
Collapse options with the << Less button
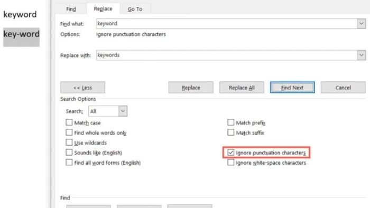[x=82, y=88]
